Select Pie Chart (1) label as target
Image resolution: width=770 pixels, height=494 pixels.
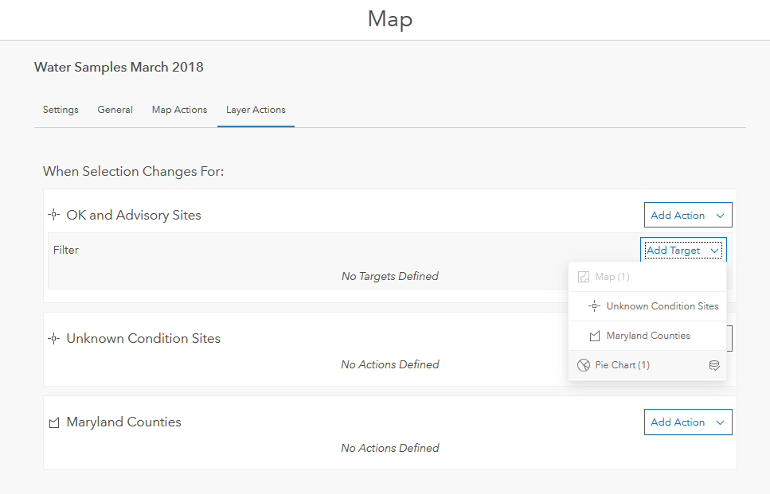623,365
